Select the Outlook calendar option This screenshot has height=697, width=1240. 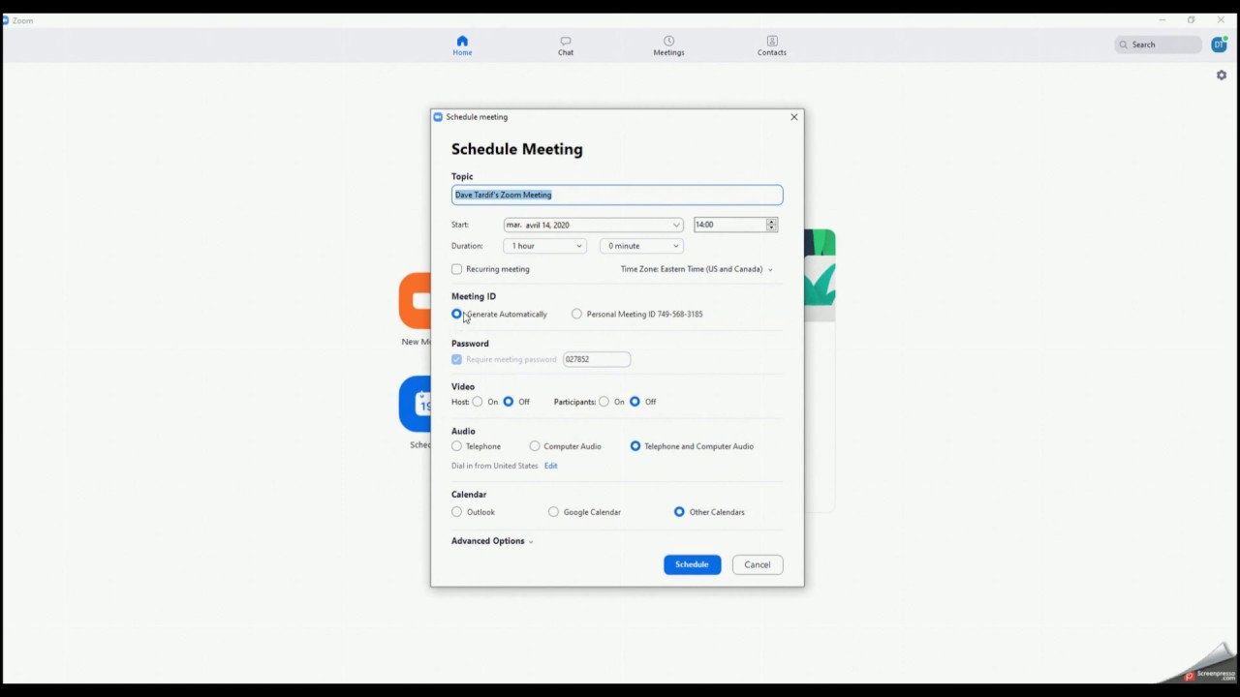[457, 512]
